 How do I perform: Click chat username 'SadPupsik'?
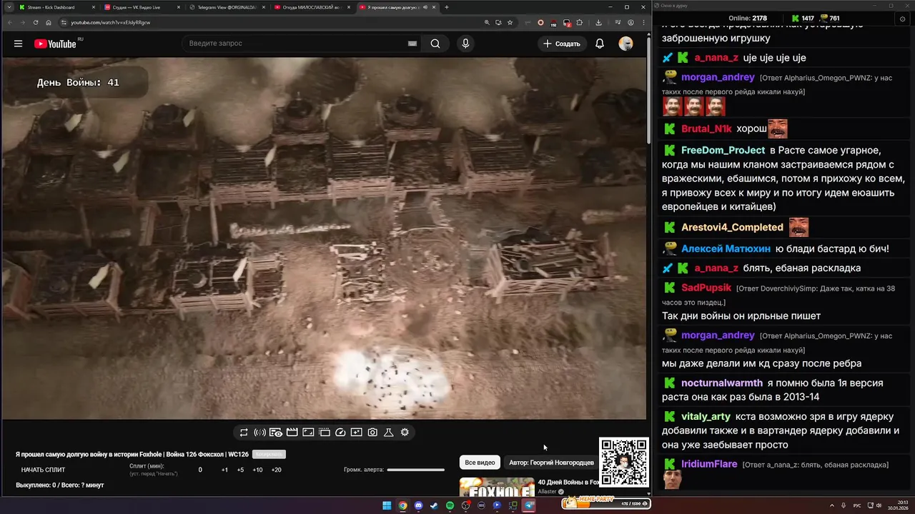706,288
